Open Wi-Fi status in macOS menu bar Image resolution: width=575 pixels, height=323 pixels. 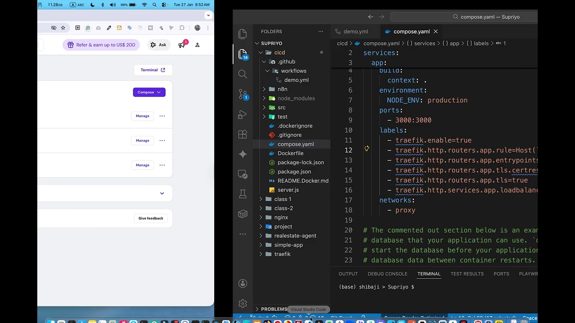[x=144, y=4]
